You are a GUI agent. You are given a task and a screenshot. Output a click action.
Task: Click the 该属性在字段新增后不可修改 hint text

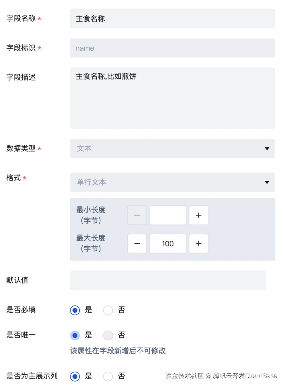[118, 350]
